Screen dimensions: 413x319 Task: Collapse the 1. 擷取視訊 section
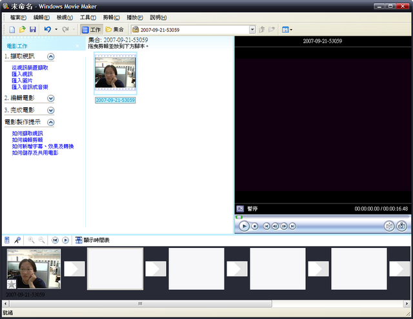point(51,56)
